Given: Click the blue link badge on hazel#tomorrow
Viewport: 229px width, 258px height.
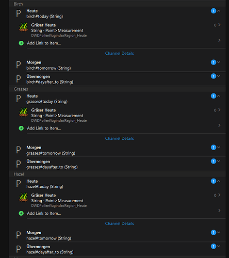Looking at the screenshot, I should pos(214,233).
